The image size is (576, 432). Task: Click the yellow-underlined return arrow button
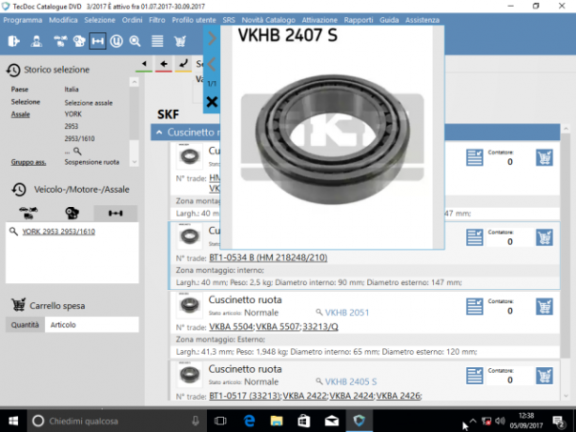[x=183, y=64]
